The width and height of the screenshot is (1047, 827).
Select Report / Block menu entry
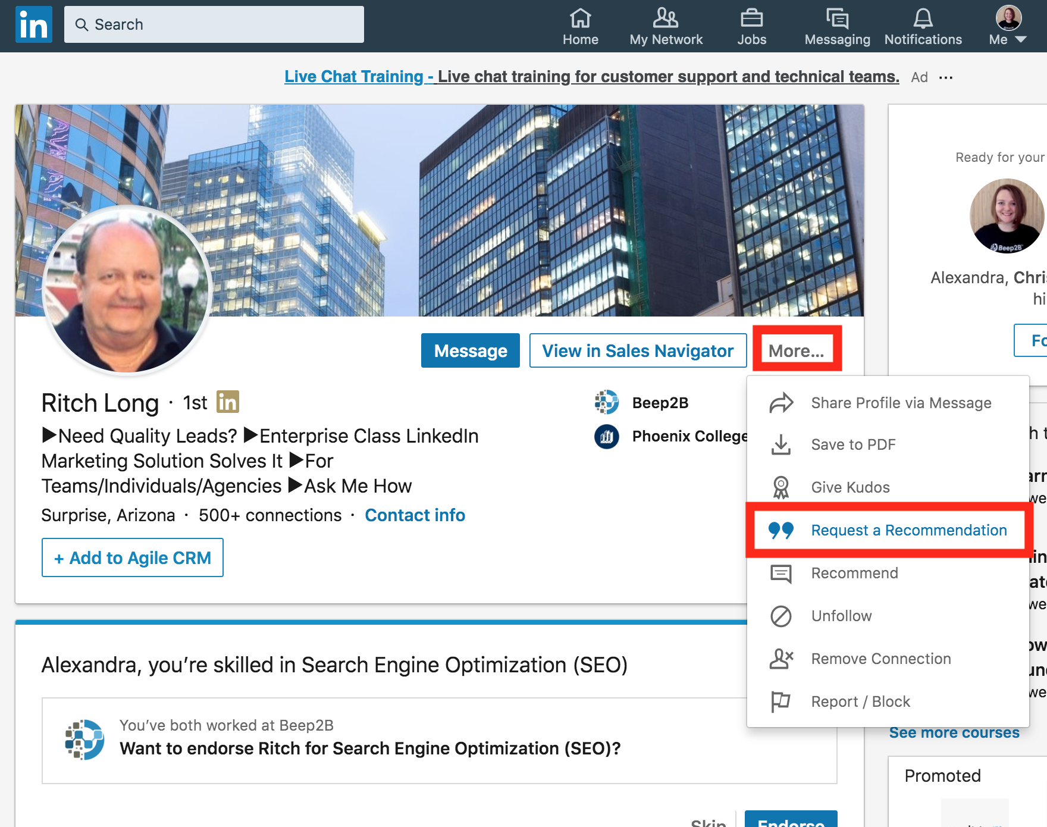[x=888, y=701]
